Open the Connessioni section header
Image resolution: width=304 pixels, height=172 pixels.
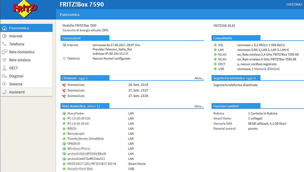[x=72, y=38]
